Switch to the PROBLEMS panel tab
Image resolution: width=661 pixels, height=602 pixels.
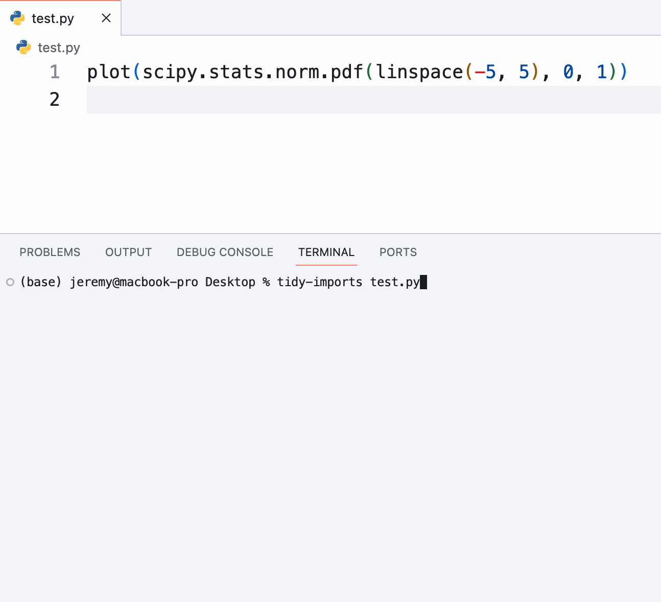(x=50, y=252)
